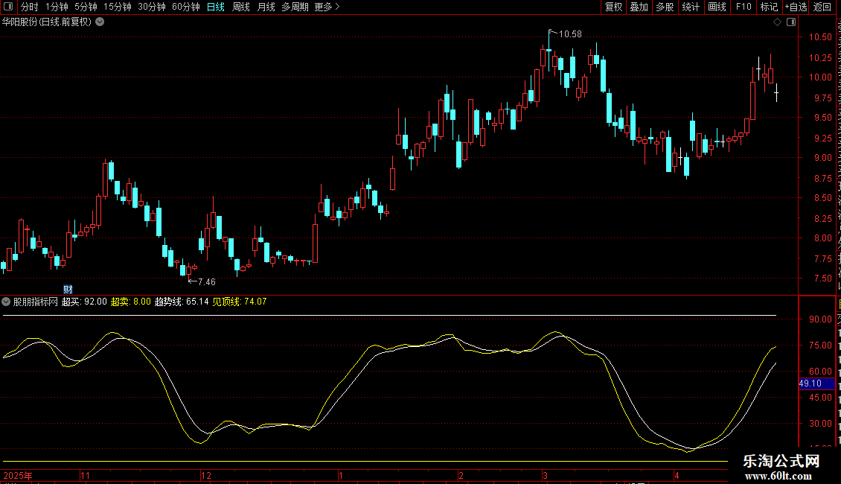Click the 趋势线: 65.14 label

(x=182, y=302)
